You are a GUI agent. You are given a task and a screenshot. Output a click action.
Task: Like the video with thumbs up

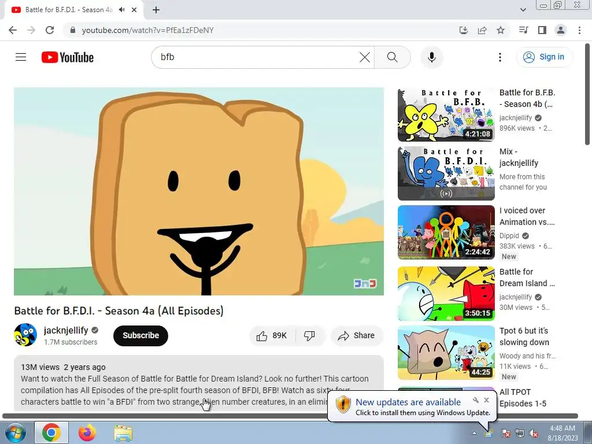coord(272,335)
